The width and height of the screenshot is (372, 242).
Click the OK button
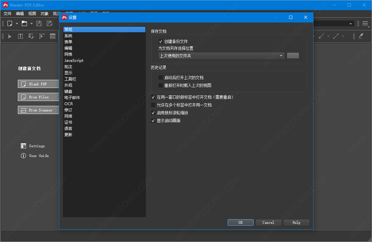click(241, 222)
